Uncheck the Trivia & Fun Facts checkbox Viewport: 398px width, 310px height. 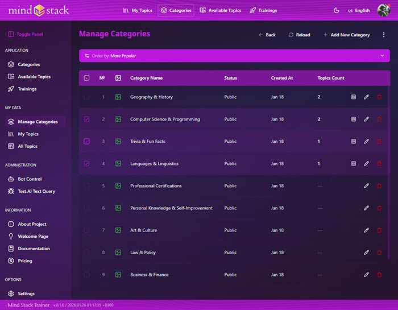point(86,142)
